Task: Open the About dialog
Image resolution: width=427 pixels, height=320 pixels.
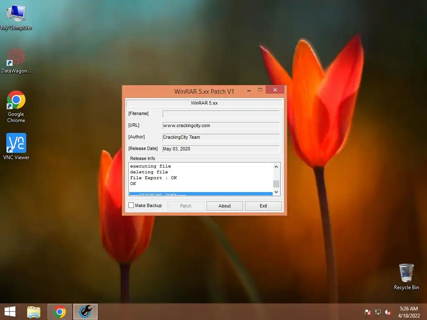Action: [224, 206]
